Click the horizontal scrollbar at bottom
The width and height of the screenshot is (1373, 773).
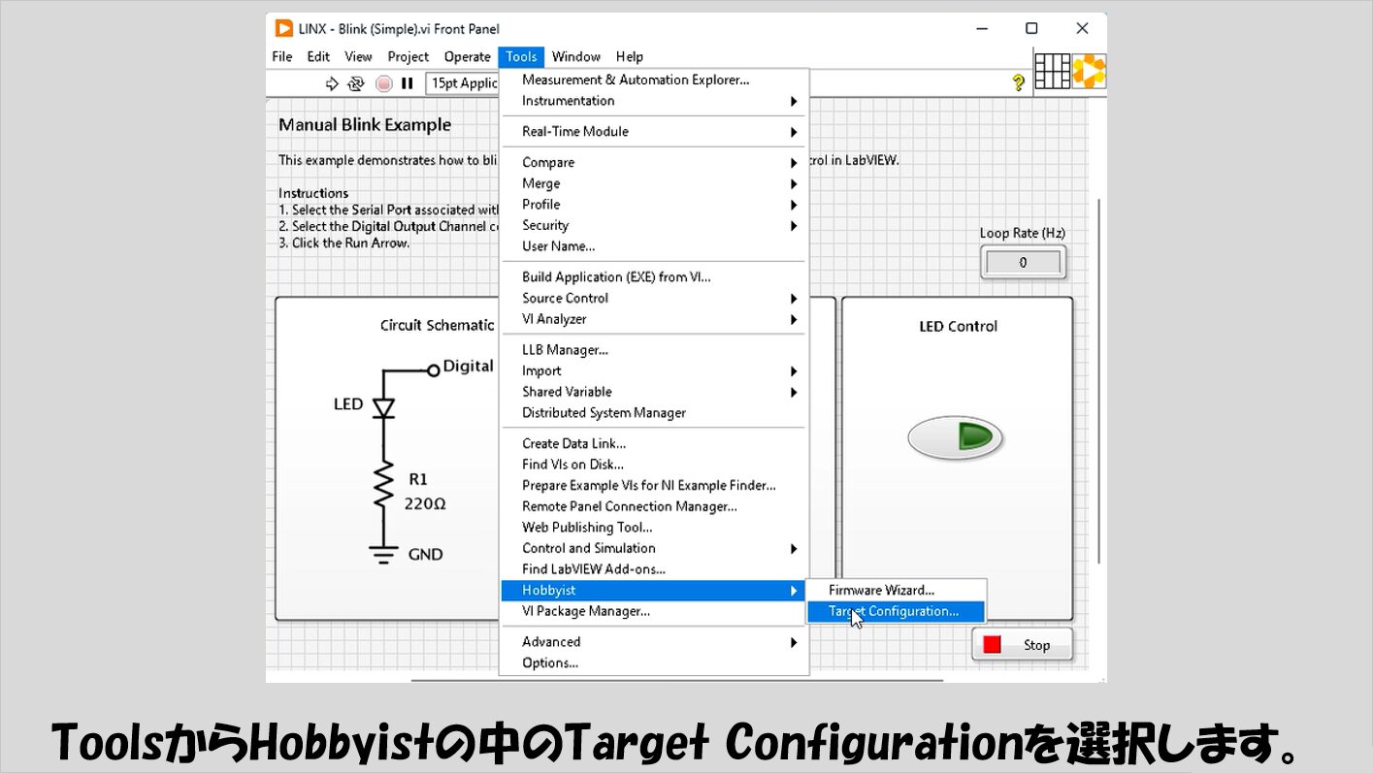(676, 680)
